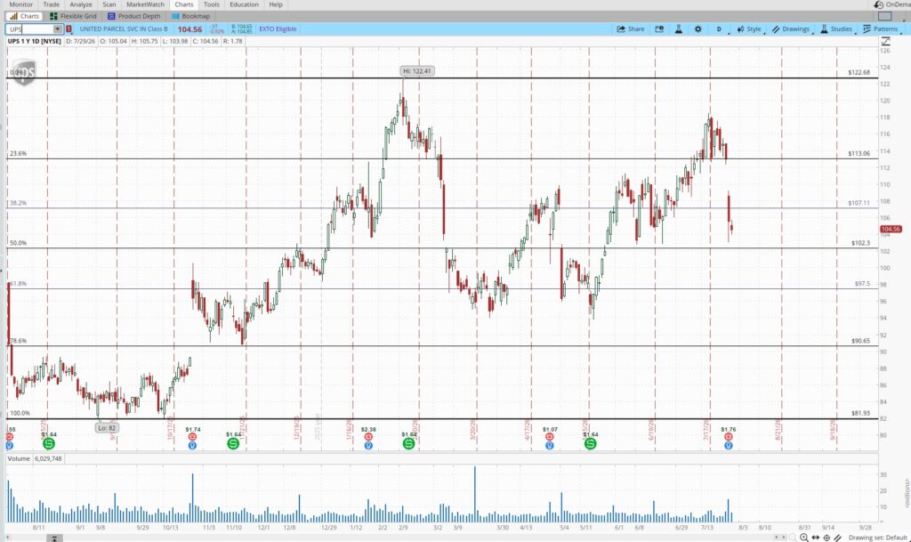The image size is (911, 542).
Task: Open chart settings gear icon
Action: click(697, 29)
